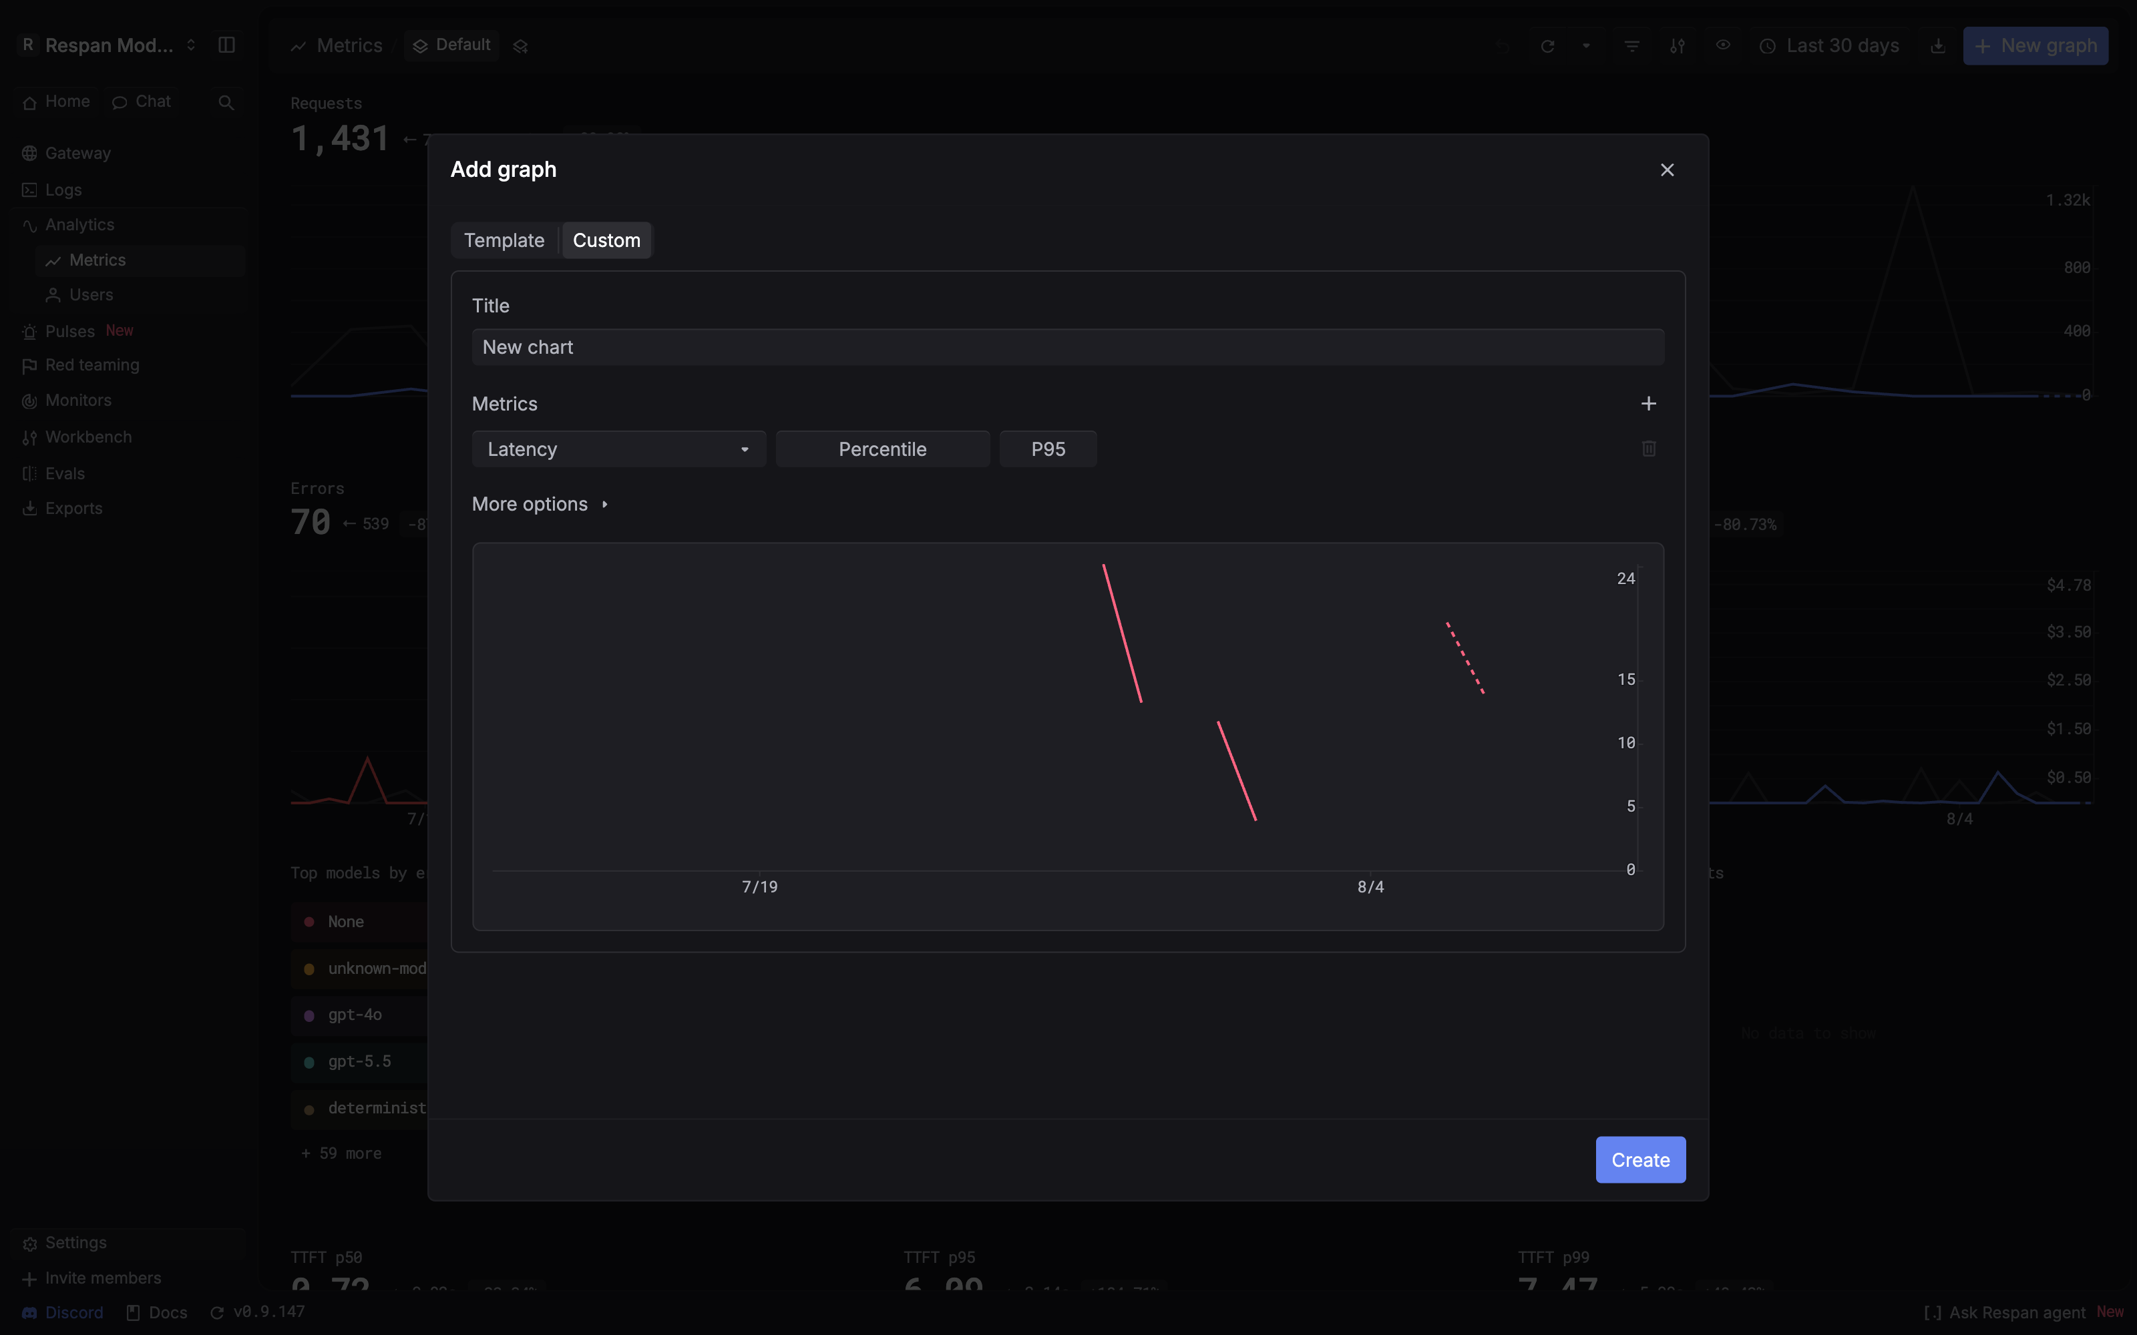Refresh the metrics dashboard
This screenshot has height=1335, width=2137.
pos(1547,46)
